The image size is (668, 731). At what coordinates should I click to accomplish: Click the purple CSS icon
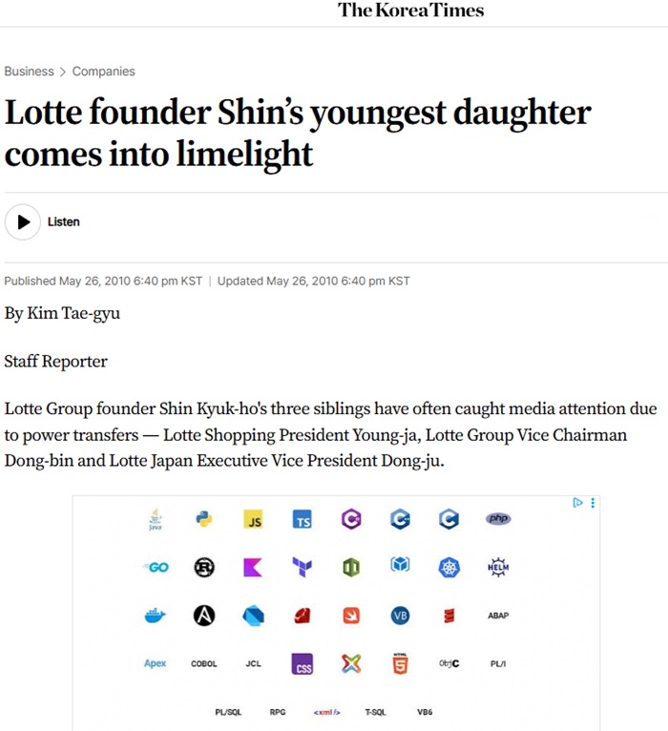303,665
